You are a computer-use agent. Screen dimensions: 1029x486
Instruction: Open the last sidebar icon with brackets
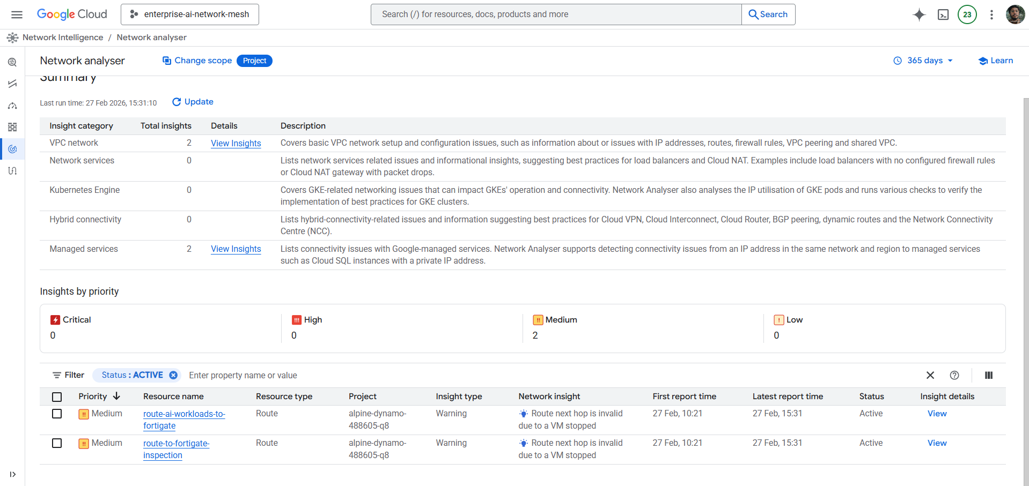(x=12, y=171)
